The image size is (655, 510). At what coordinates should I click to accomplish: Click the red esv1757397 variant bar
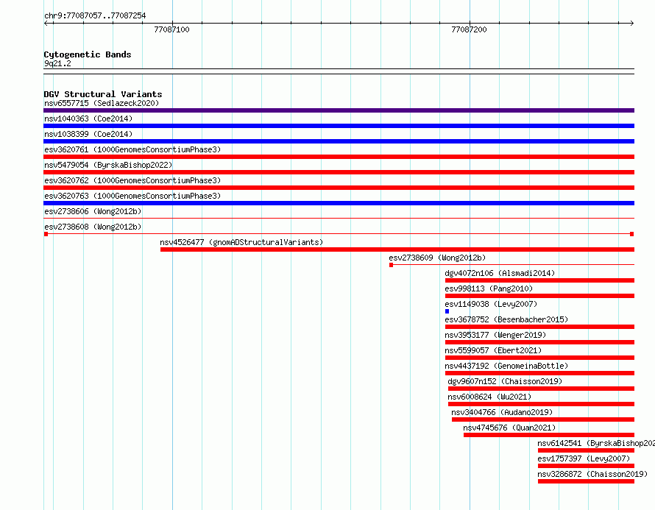click(x=586, y=466)
